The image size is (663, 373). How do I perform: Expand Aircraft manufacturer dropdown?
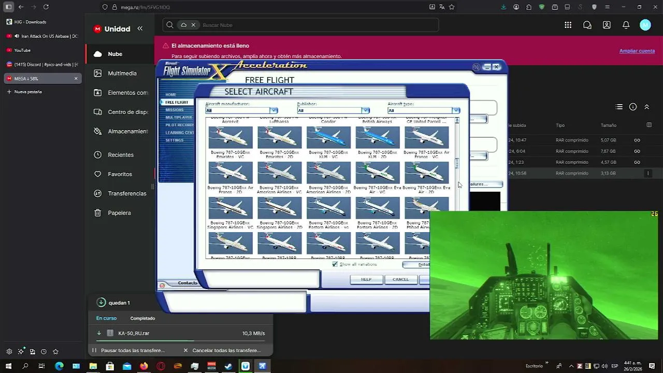tap(273, 110)
